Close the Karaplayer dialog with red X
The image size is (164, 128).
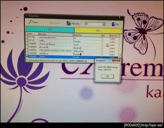[x=116, y=60]
